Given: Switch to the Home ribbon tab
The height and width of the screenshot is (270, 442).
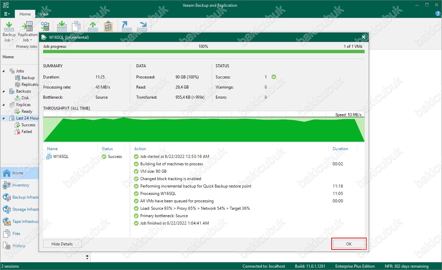Looking at the screenshot, I should pyautogui.click(x=25, y=14).
